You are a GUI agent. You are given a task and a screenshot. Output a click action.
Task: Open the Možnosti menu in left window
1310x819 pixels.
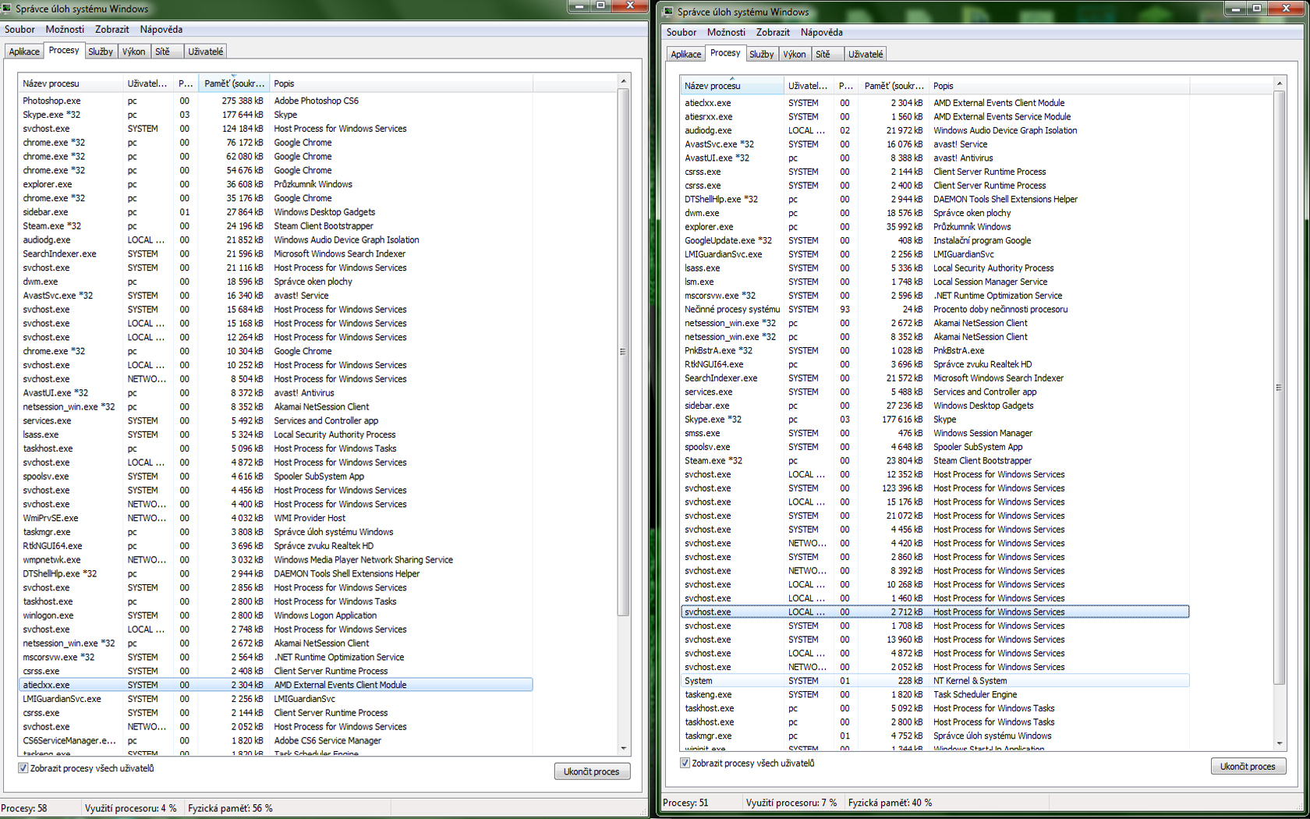[65, 30]
